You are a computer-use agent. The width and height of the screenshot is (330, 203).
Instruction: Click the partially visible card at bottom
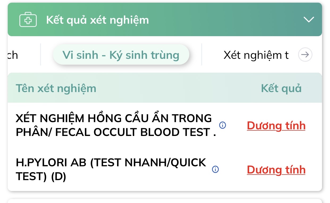coord(165,201)
